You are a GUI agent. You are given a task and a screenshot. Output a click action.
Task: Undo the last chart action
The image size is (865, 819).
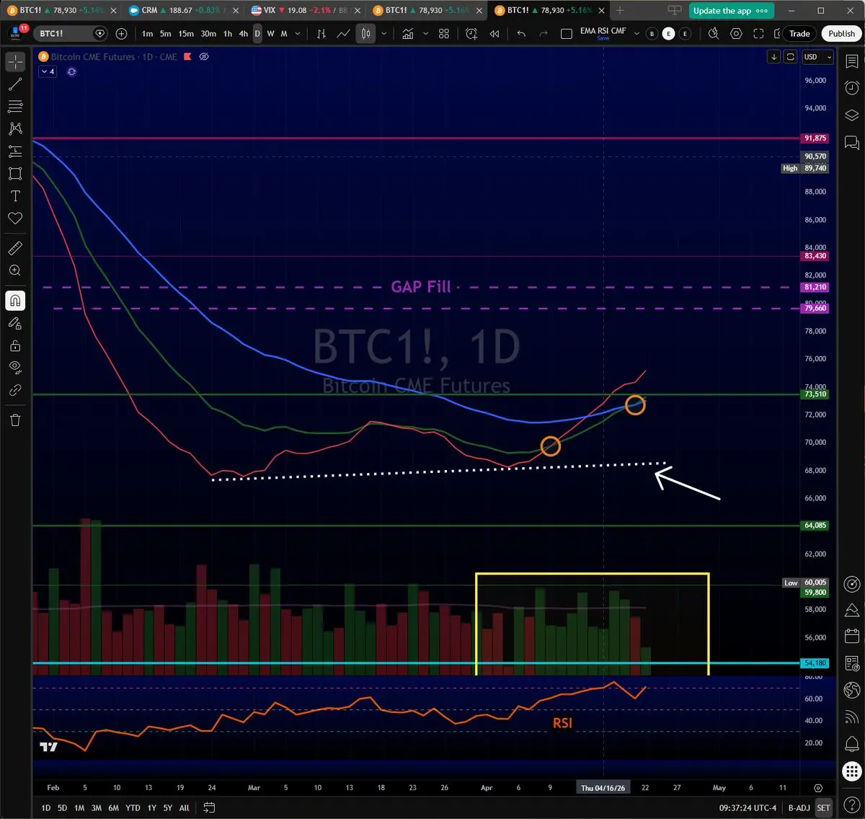[x=522, y=34]
